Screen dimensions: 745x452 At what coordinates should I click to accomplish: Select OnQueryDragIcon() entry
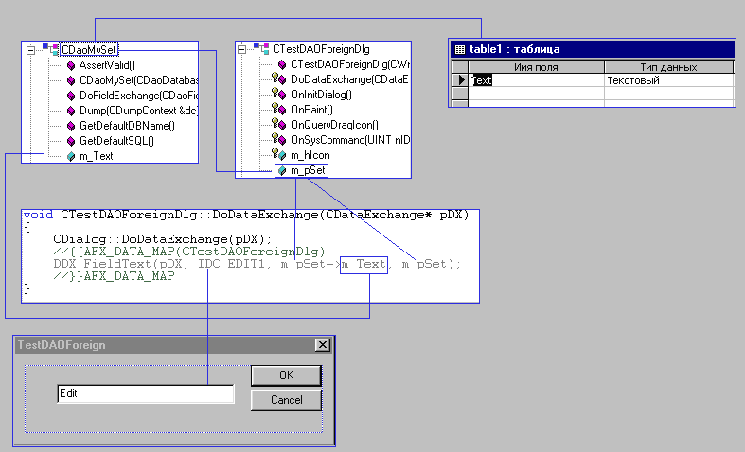(x=334, y=126)
